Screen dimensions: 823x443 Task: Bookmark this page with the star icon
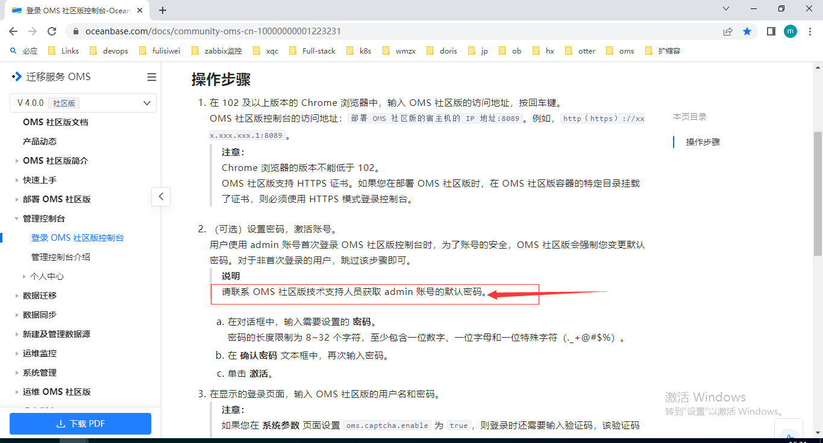pos(747,31)
